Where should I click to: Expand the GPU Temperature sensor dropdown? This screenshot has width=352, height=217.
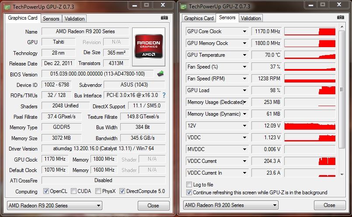click(x=245, y=55)
